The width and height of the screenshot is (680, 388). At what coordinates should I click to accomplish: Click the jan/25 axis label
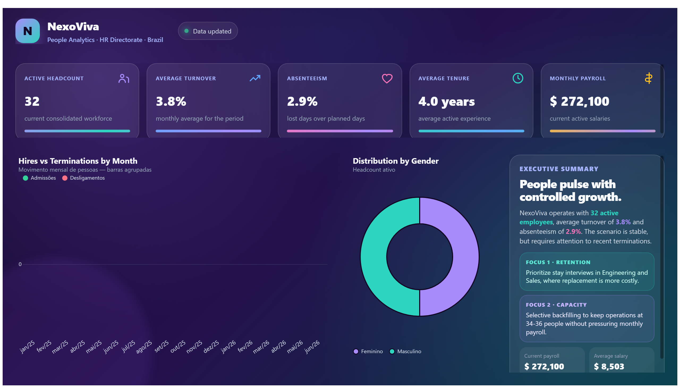point(27,347)
